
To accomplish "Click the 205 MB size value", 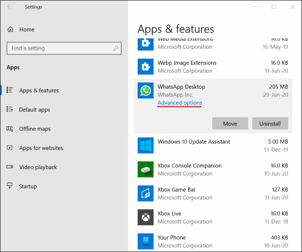I will click(279, 87).
